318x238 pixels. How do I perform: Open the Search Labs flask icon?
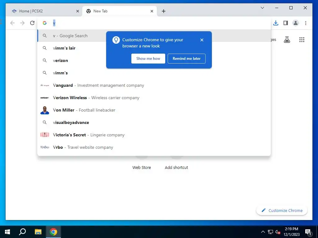(287, 40)
